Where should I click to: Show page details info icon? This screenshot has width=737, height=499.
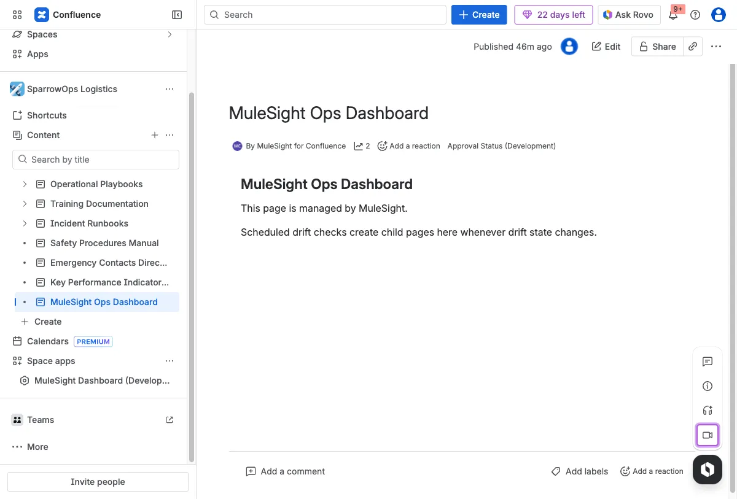tap(708, 386)
